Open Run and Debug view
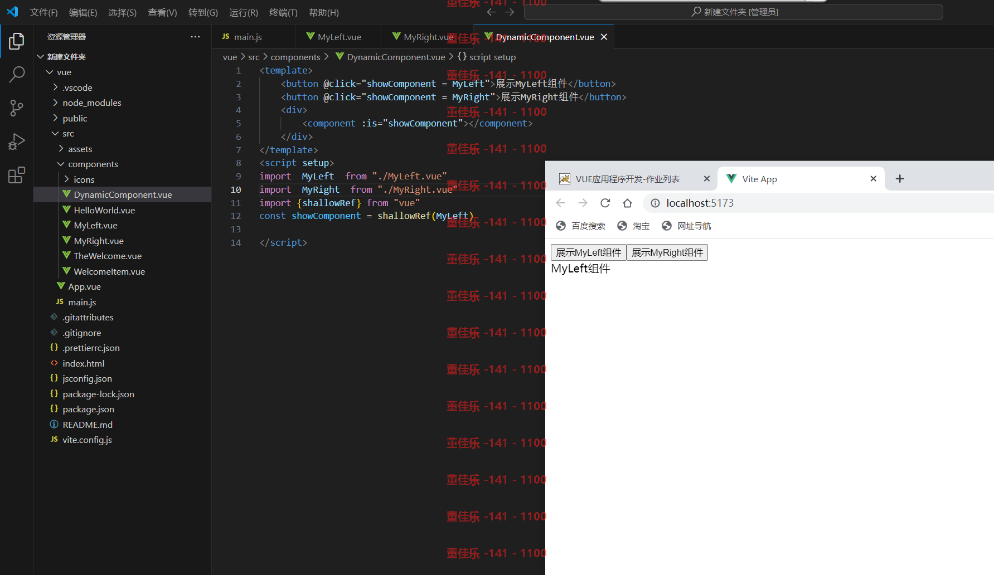The width and height of the screenshot is (994, 575). click(17, 142)
